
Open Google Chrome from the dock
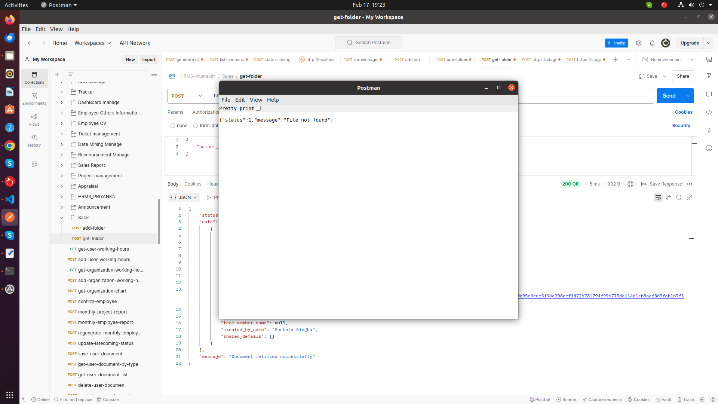(10, 146)
